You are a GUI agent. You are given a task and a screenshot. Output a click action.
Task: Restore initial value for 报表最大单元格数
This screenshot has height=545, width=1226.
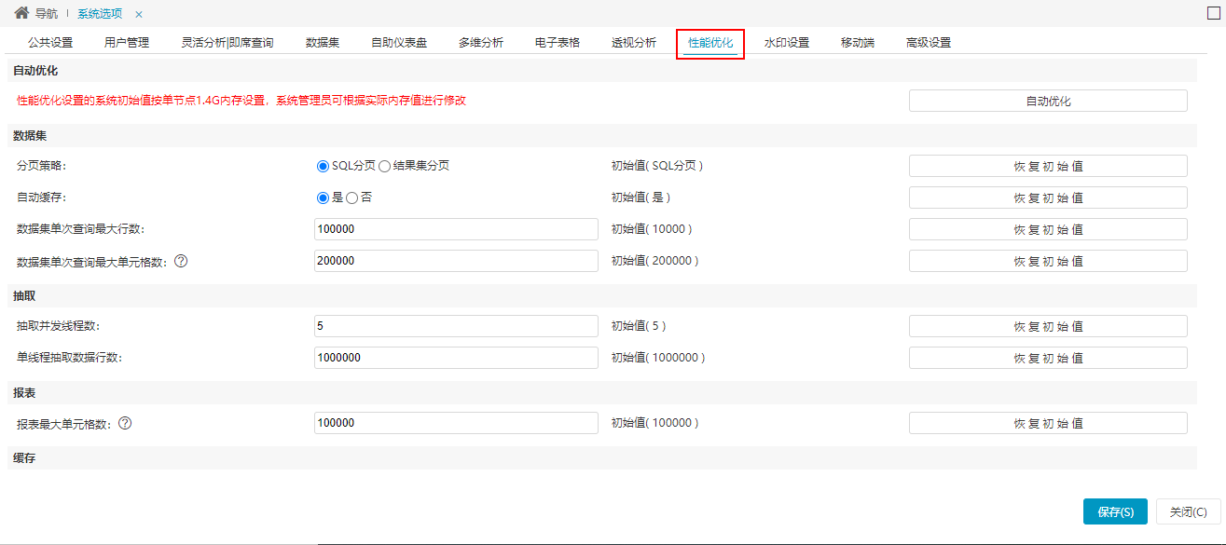[1048, 423]
